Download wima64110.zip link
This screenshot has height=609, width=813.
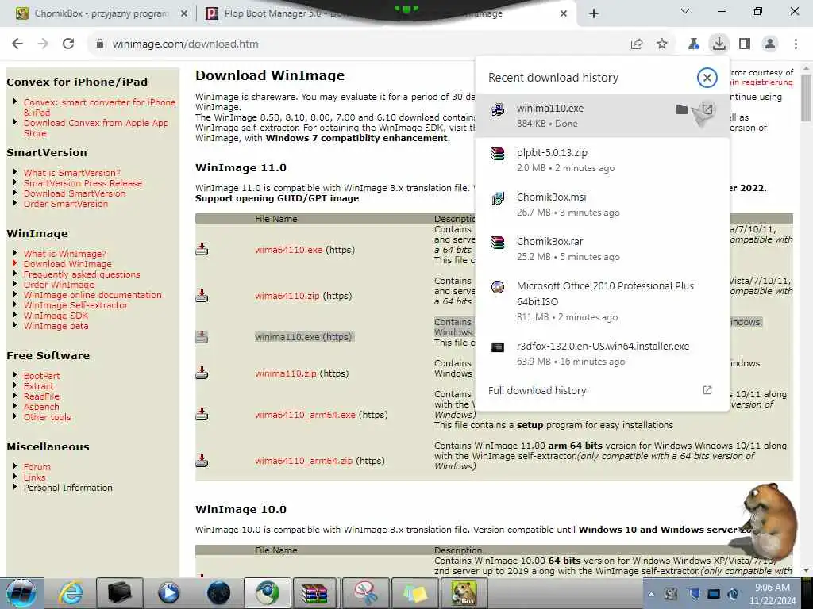287,296
